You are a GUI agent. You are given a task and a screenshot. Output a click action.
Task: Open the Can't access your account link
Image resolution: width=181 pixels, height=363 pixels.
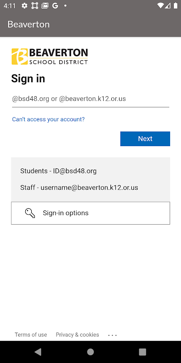pyautogui.click(x=48, y=119)
